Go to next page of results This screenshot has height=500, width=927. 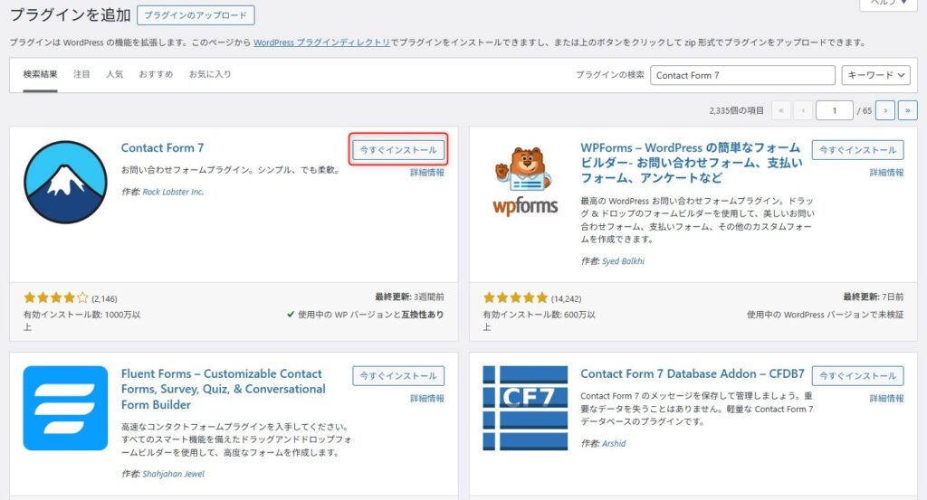[x=884, y=110]
